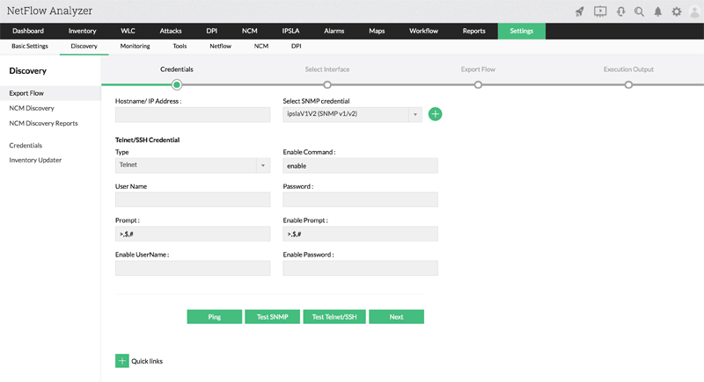The width and height of the screenshot is (704, 382).
Task: Open NCM Discovery in sidebar
Action: pyautogui.click(x=32, y=108)
